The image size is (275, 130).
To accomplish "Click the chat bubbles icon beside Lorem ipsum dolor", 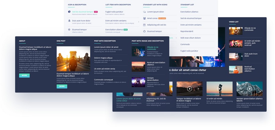I will pos(144,12).
